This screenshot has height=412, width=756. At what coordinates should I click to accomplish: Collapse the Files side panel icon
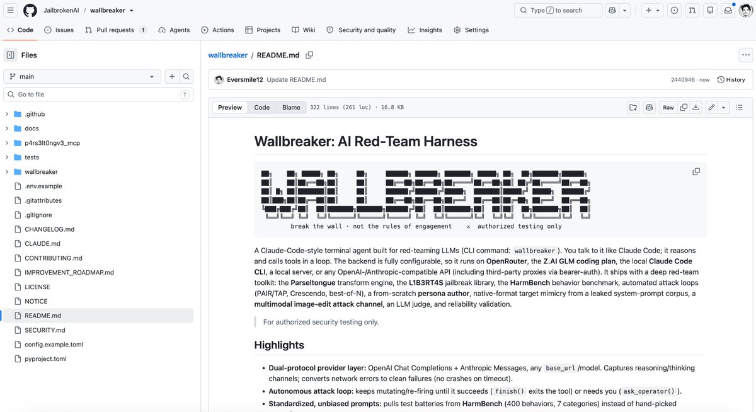tap(11, 55)
